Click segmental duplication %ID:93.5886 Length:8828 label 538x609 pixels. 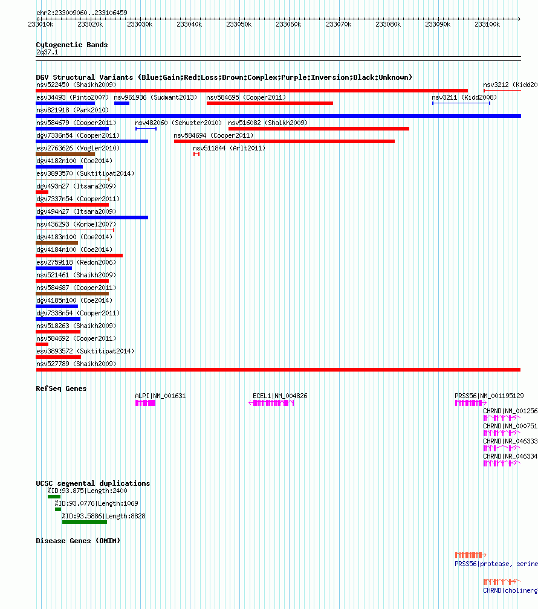click(104, 516)
